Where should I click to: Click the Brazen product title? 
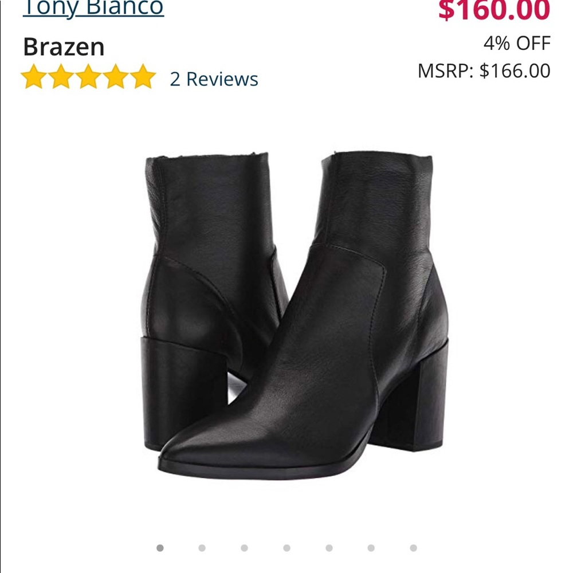[64, 47]
